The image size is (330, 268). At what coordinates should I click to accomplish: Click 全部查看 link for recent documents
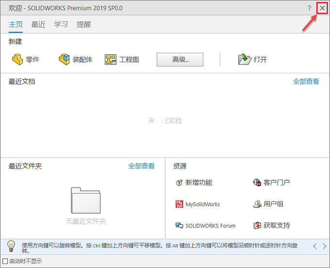(x=306, y=81)
